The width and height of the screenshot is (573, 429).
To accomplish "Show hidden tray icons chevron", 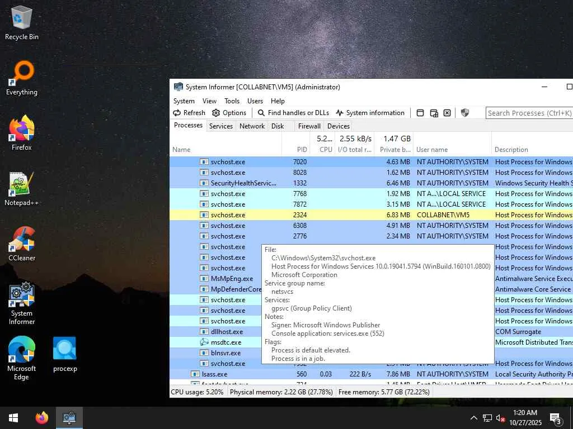I will [x=473, y=418].
